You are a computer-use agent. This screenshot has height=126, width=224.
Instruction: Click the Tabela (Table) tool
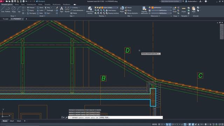pyautogui.click(x=74, y=13)
